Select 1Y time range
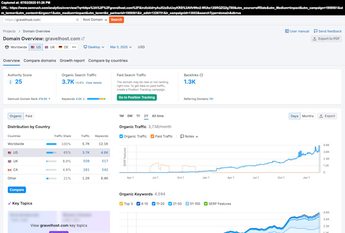The image size is (345, 233). pos(138,116)
